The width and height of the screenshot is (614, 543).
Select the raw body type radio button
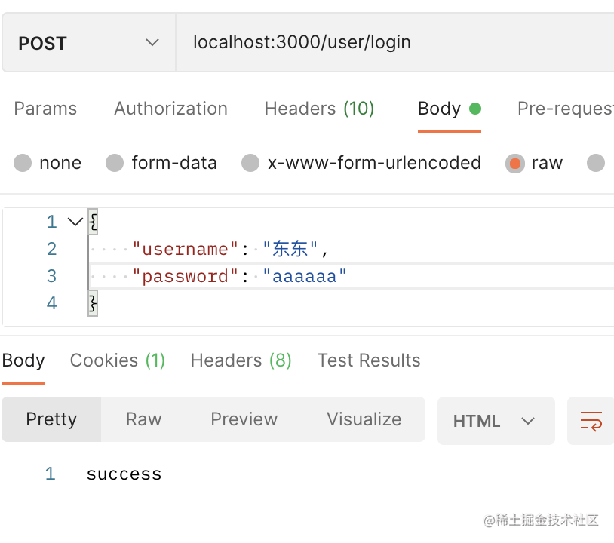(515, 163)
